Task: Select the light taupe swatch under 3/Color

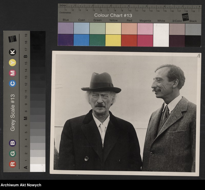Action: pos(177,29)
